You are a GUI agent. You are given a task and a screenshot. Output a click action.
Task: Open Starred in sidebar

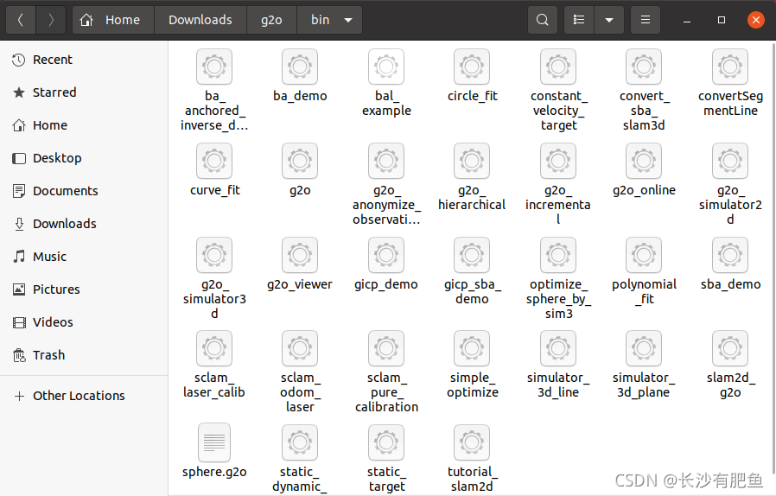84,92
